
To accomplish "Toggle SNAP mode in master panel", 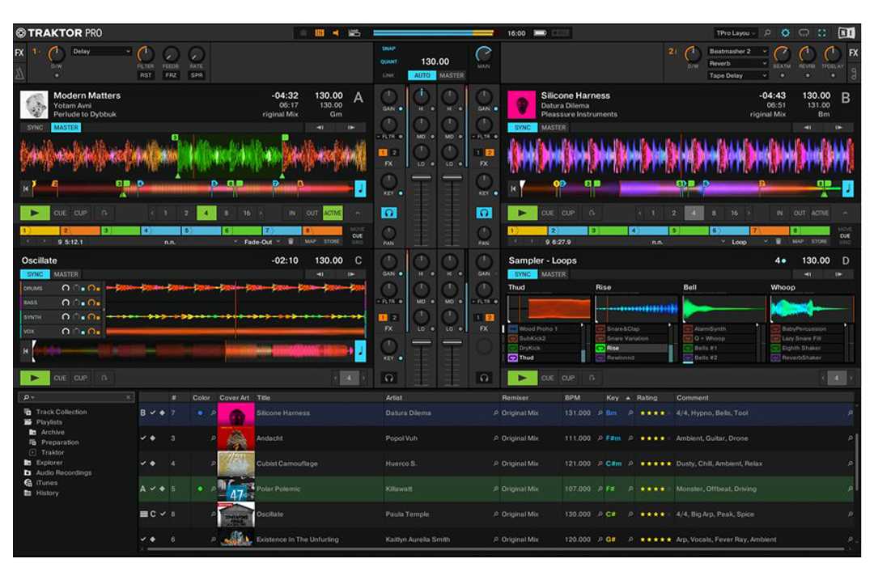I will [x=388, y=49].
